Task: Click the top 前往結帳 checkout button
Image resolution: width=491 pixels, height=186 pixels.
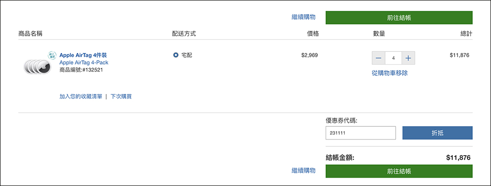Action: (399, 18)
